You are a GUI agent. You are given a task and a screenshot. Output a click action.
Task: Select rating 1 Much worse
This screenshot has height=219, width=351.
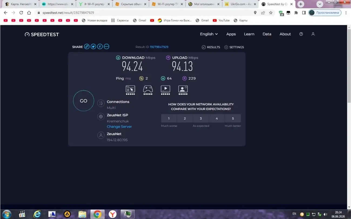[169, 118]
